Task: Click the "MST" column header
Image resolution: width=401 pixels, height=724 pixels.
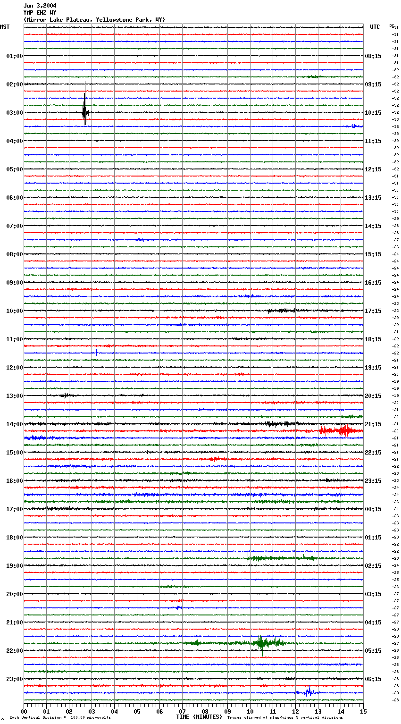Action: pyautogui.click(x=5, y=27)
